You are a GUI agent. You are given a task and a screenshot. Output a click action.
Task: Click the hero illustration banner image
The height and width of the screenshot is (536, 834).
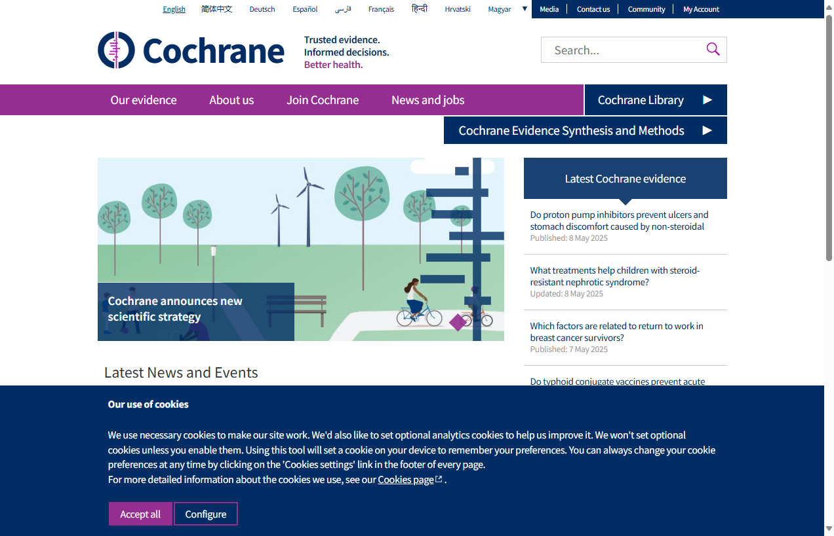pos(301,249)
